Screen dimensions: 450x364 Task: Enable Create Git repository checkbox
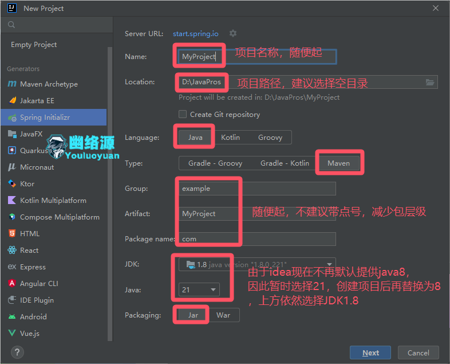pos(183,114)
